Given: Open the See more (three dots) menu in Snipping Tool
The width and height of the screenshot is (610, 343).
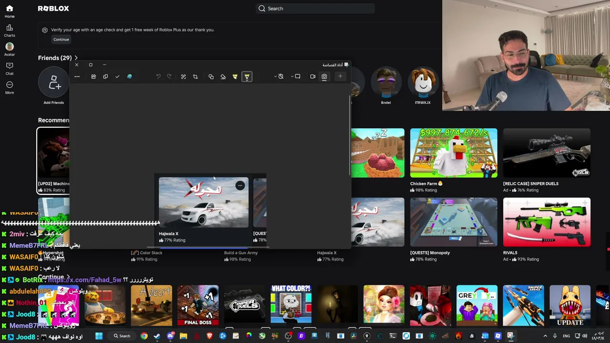Looking at the screenshot, I should tap(77, 77).
